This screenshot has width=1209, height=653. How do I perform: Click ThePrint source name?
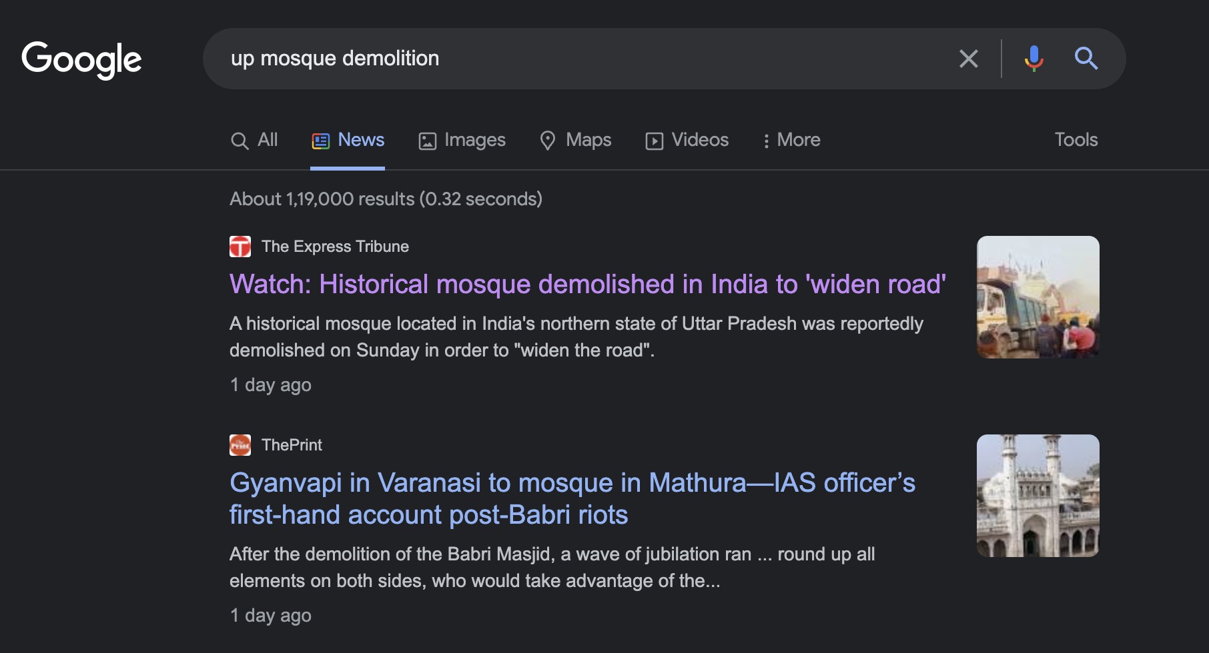(292, 445)
